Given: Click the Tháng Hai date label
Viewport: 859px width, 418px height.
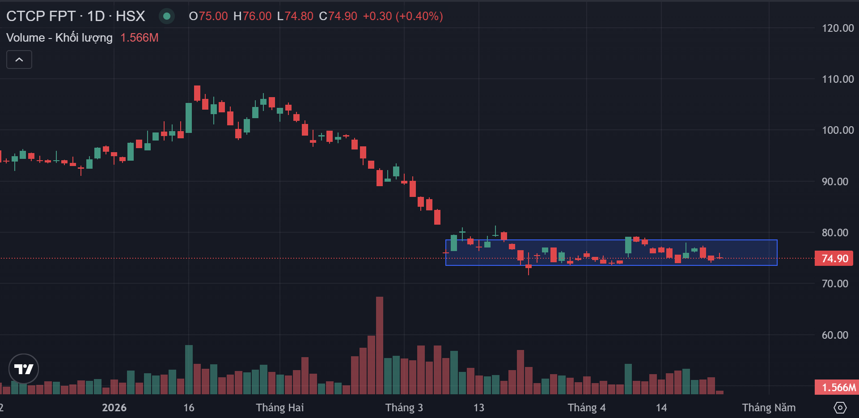Looking at the screenshot, I should coord(280,408).
